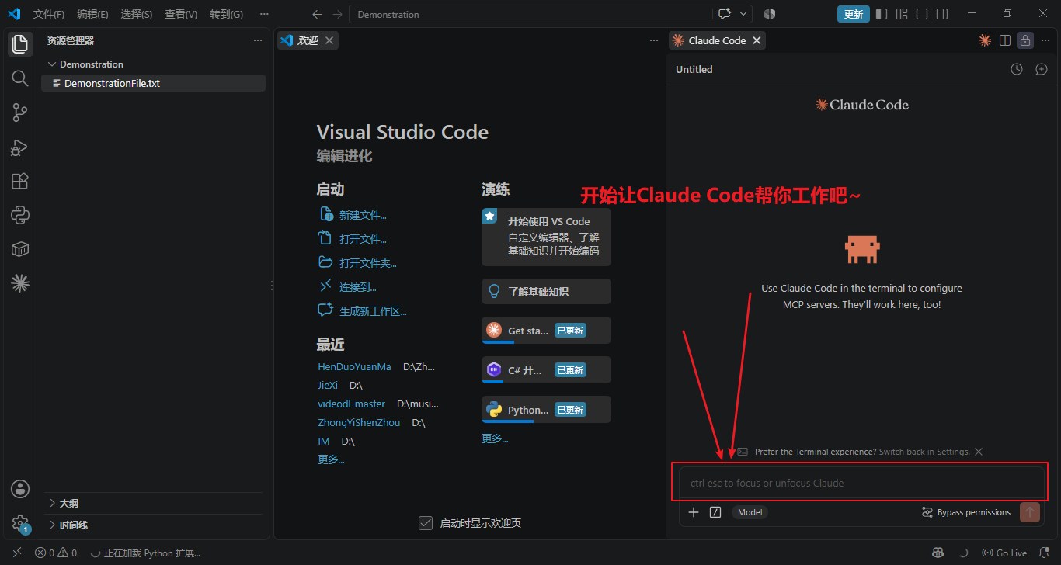Open the Model selector

pyautogui.click(x=750, y=512)
